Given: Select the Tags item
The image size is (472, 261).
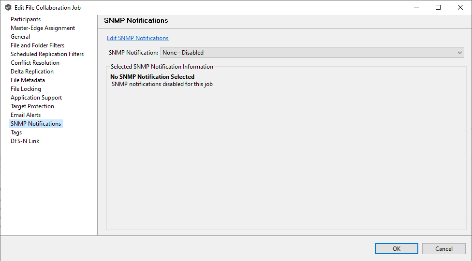Looking at the screenshot, I should pyautogui.click(x=16, y=132).
